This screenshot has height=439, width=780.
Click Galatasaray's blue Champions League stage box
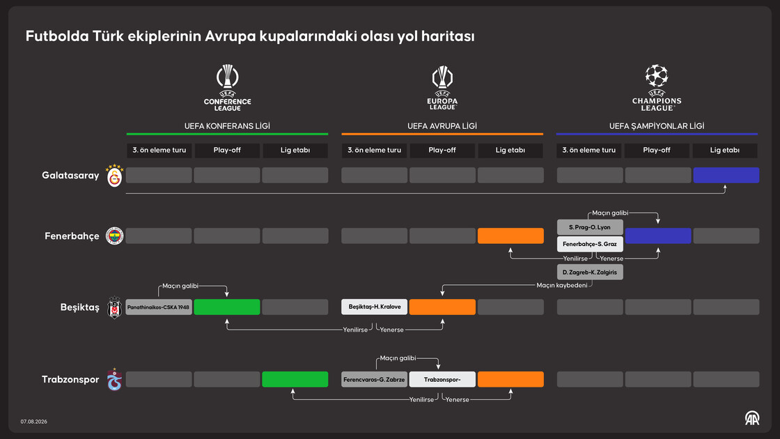pos(726,175)
